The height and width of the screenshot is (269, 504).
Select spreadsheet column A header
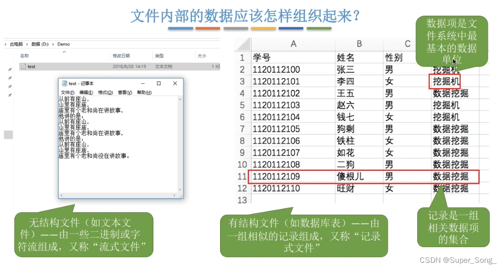293,44
